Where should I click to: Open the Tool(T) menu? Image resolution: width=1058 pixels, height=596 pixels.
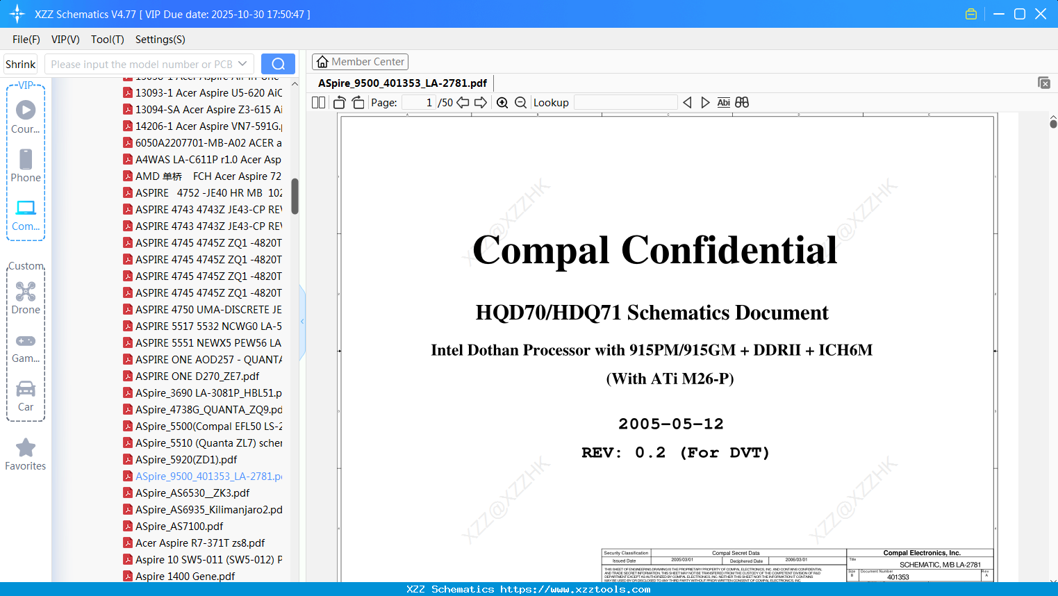click(108, 40)
